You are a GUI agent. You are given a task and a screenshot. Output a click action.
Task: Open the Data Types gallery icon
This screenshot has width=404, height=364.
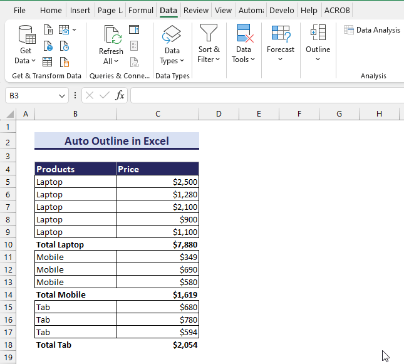[x=172, y=34]
